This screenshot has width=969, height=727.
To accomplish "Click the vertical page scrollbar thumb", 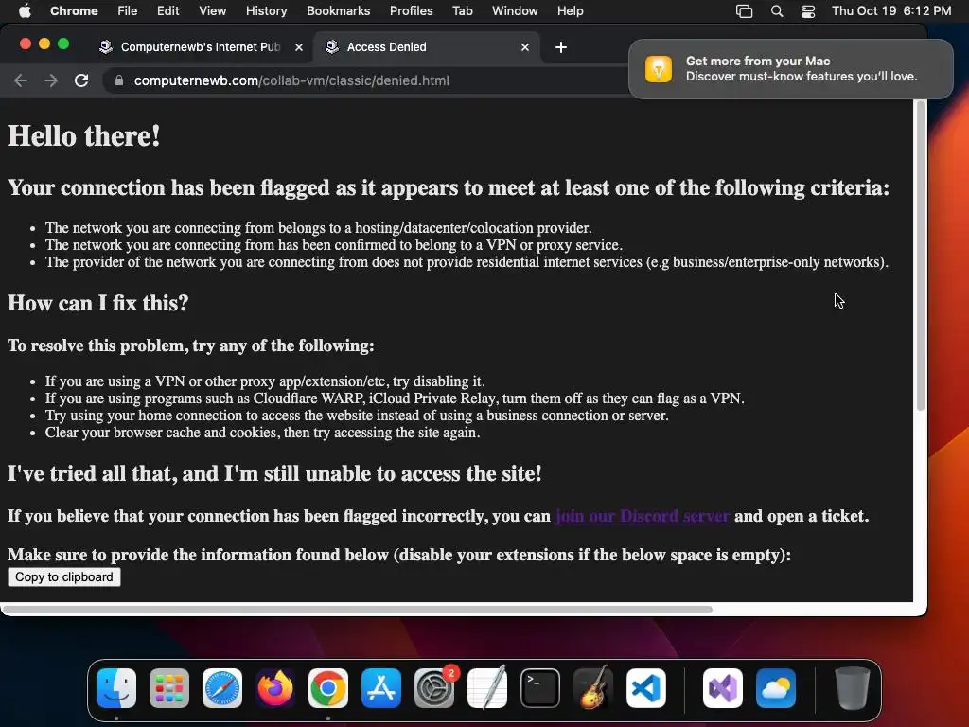I will point(920,256).
